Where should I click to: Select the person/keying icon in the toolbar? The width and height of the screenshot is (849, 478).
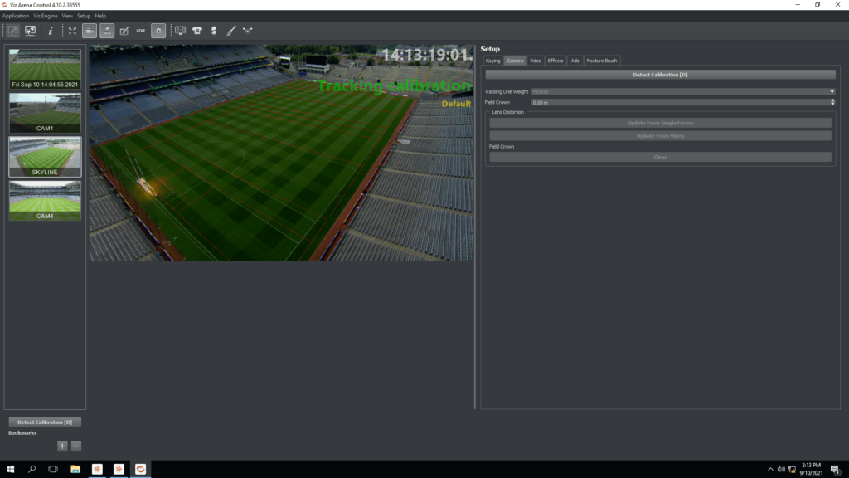coord(108,30)
